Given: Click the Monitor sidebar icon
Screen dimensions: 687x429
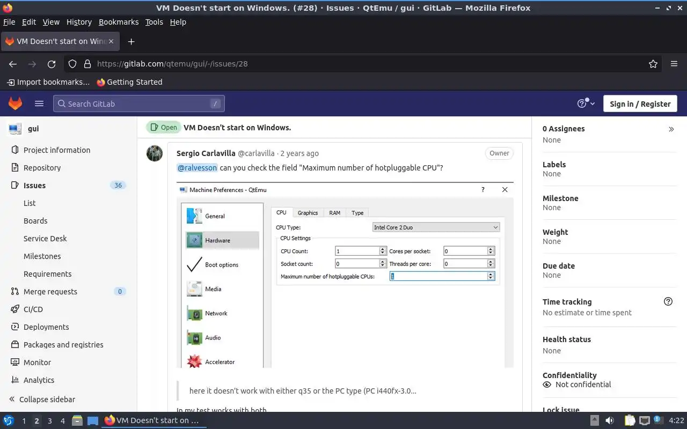Looking at the screenshot, I should point(15,363).
